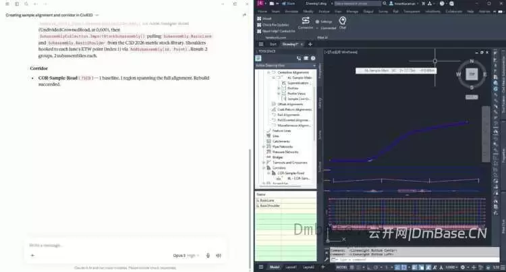Go back in Claude window navigation

coord(36,4)
